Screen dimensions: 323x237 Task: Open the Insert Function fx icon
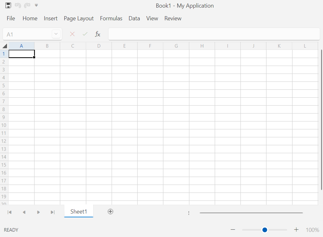tap(98, 34)
